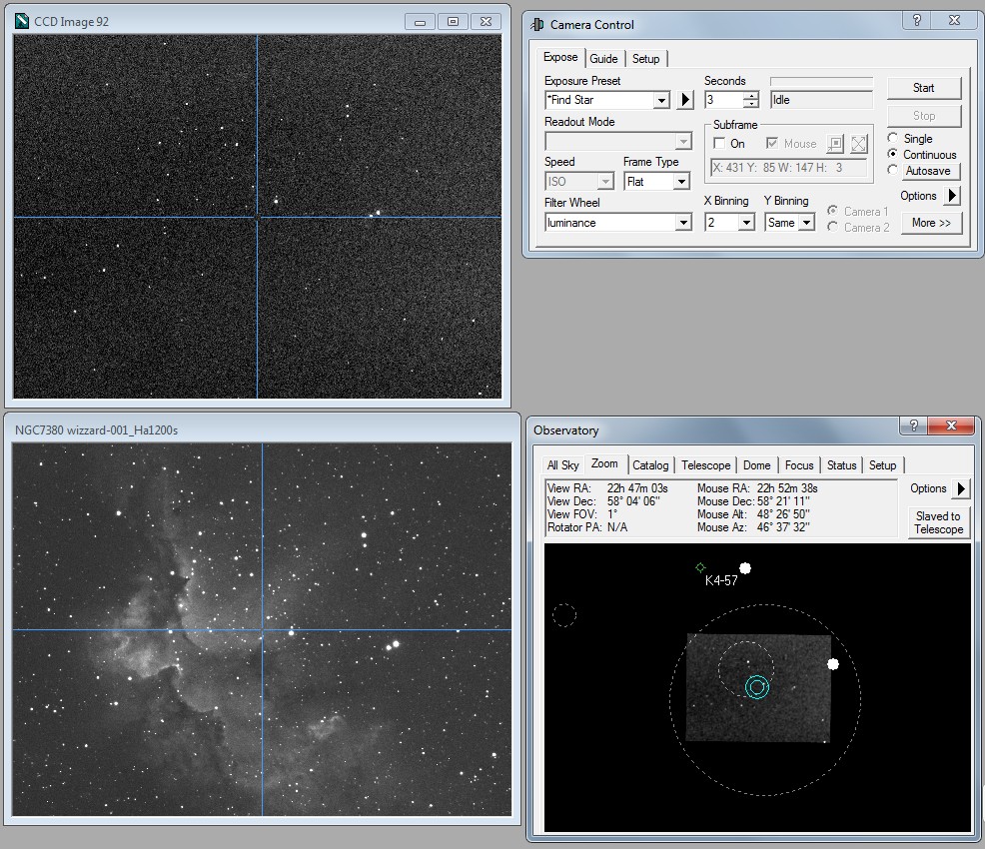The height and width of the screenshot is (849, 985).
Task: Switch to the Expose tab
Action: point(560,57)
